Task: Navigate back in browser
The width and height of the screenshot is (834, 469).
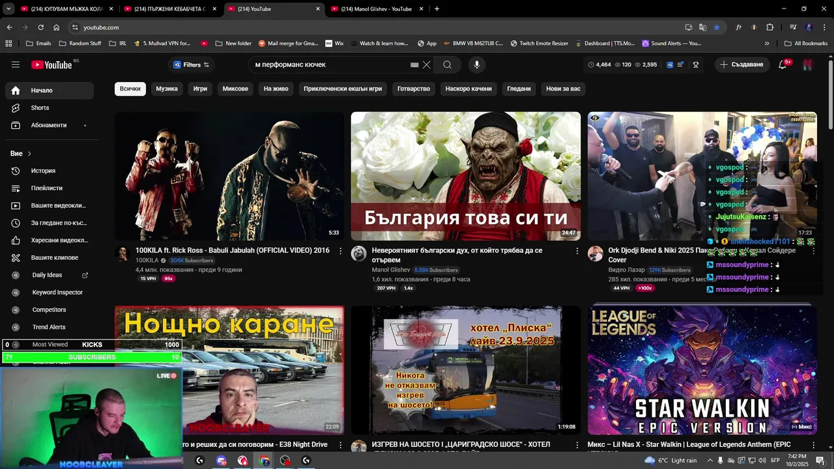Action: [9, 27]
